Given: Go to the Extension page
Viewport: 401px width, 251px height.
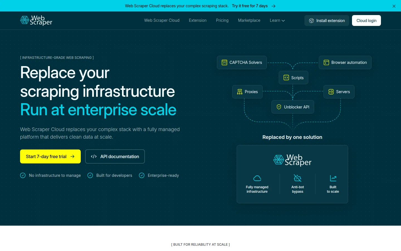Looking at the screenshot, I should 198,20.
